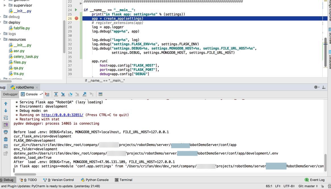331x189 pixels.
Task: Open the http://0.0.0.0:32851/ link
Action: [x=62, y=115]
